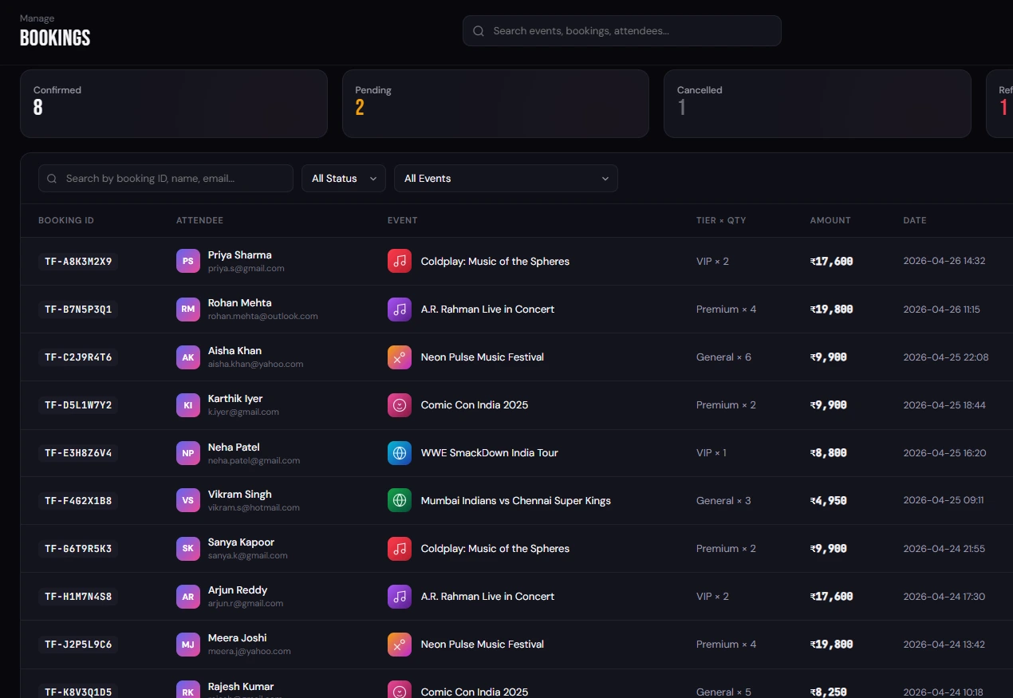Click the Neon Pulse icon in Meera Joshi's row
Viewport: 1013px width, 698px height.
pyautogui.click(x=400, y=644)
